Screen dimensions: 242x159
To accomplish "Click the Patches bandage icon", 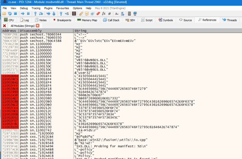I will tap(81, 13).
